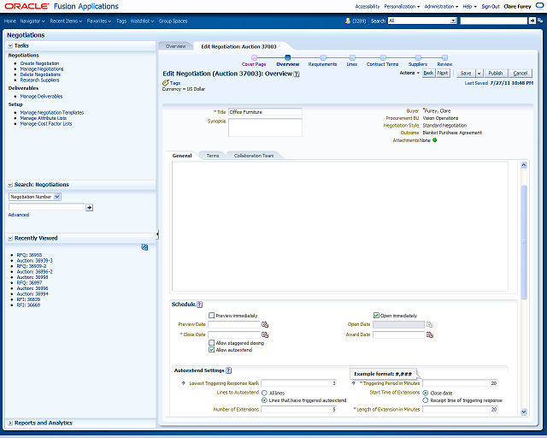Click help icon beside Autoextend Settings
The height and width of the screenshot is (438, 547).
point(228,370)
